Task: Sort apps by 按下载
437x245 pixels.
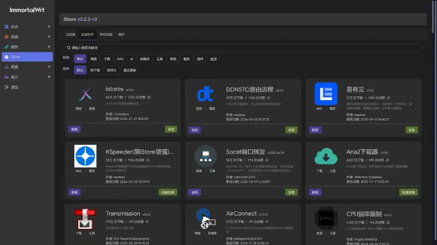Action: tap(95, 70)
